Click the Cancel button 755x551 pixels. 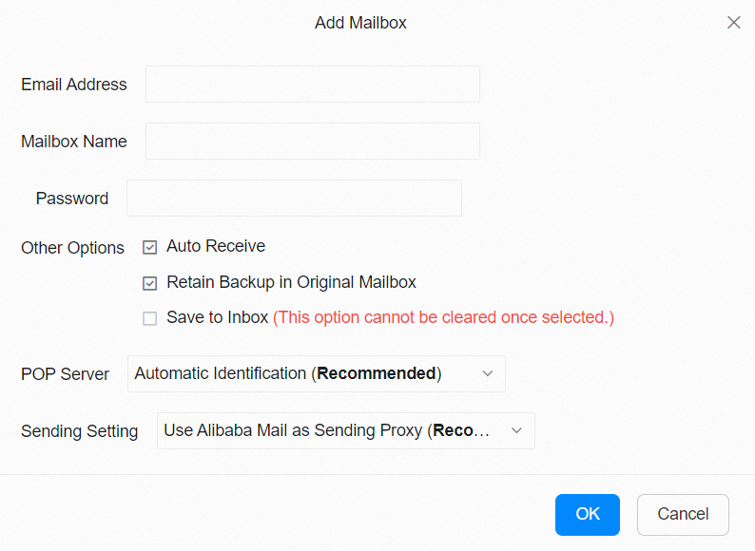pyautogui.click(x=683, y=514)
